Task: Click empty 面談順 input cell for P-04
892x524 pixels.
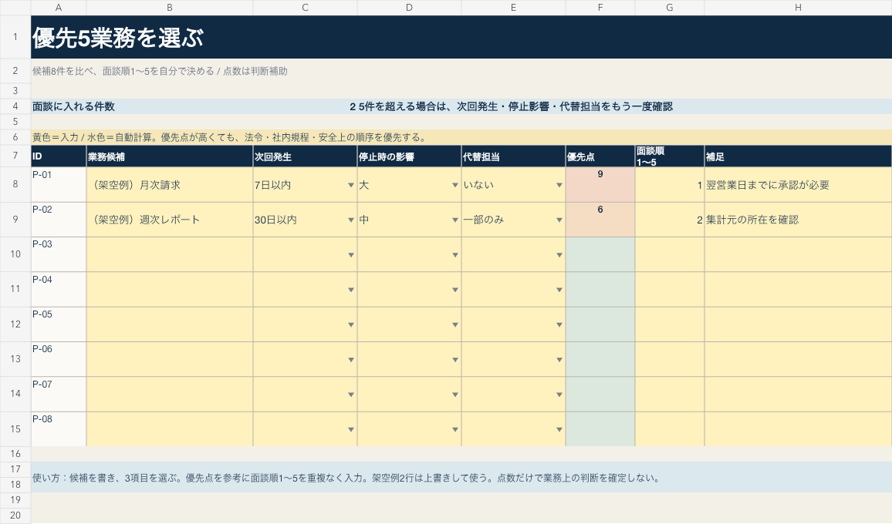Action: click(670, 289)
